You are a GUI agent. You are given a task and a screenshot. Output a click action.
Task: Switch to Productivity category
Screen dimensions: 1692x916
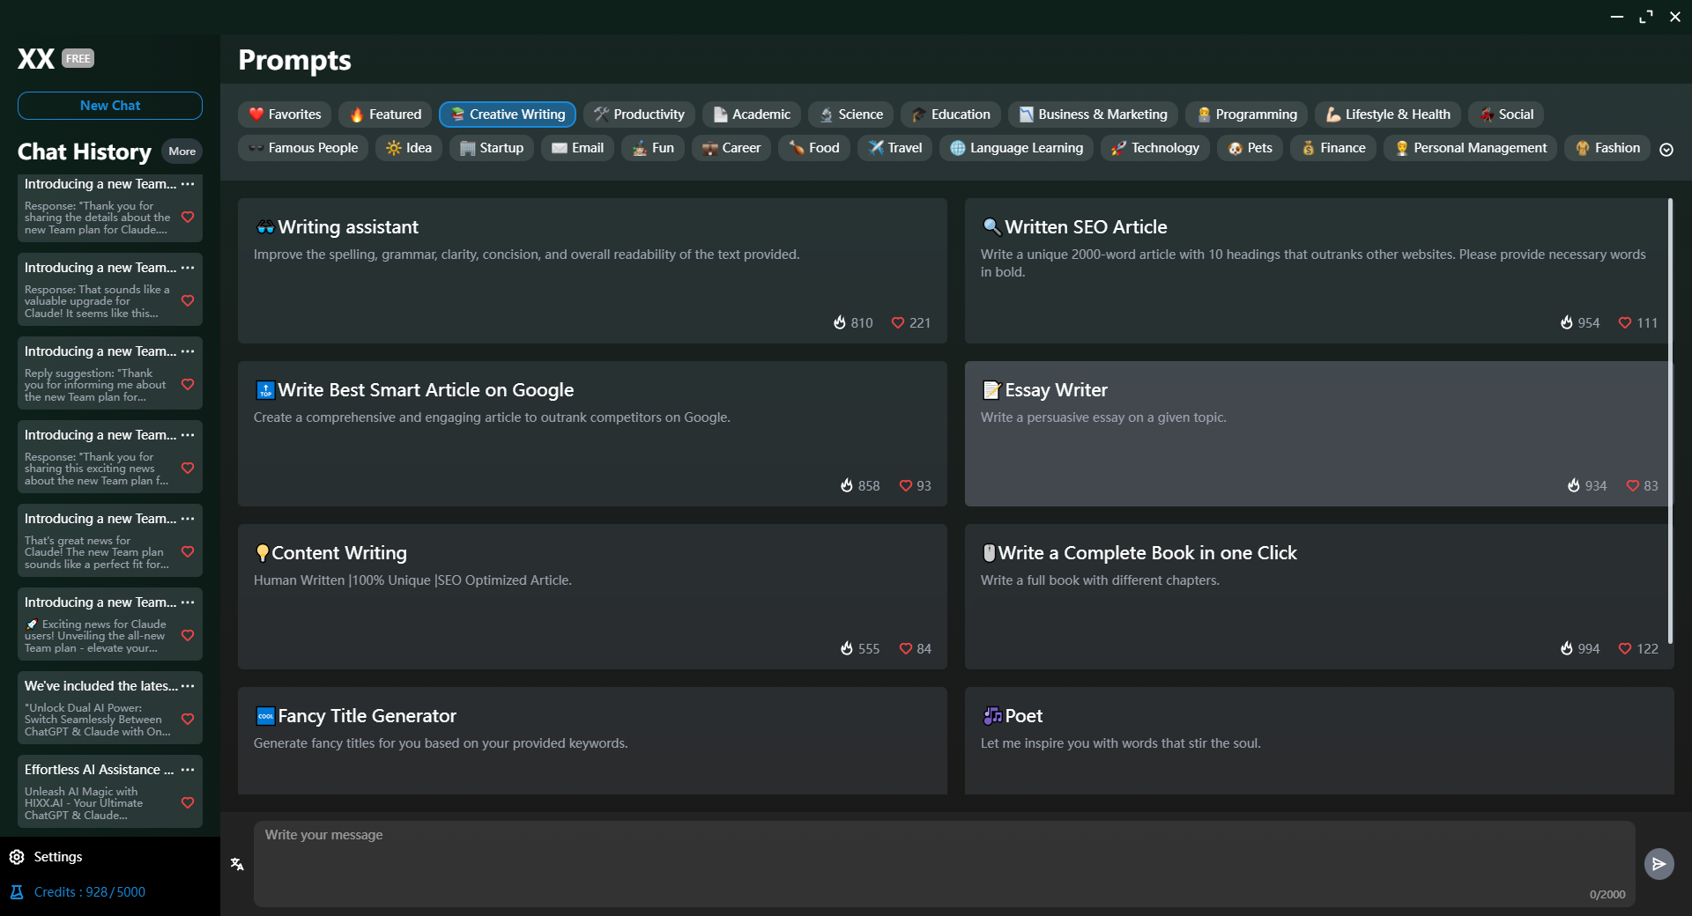pos(639,114)
